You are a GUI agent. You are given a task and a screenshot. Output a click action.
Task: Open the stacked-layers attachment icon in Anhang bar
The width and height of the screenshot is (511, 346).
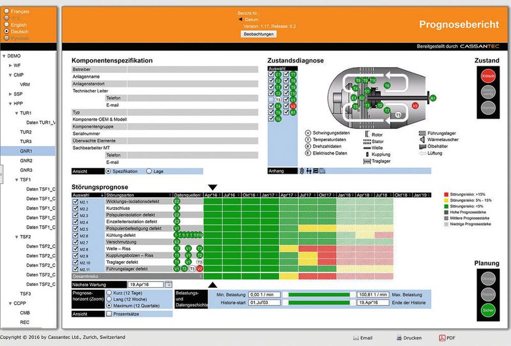316,171
